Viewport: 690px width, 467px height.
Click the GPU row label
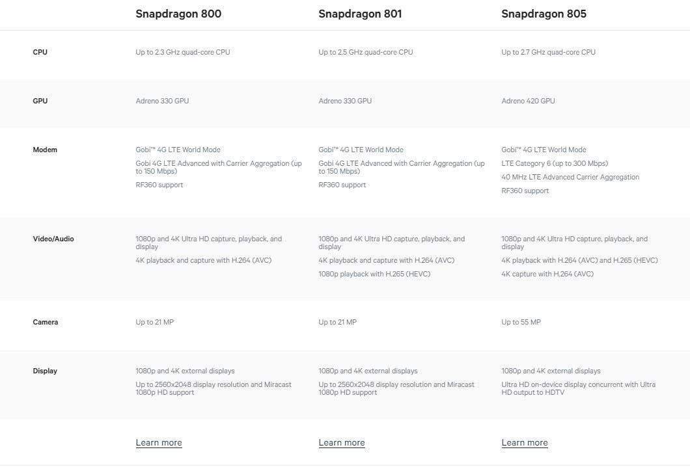click(x=40, y=101)
